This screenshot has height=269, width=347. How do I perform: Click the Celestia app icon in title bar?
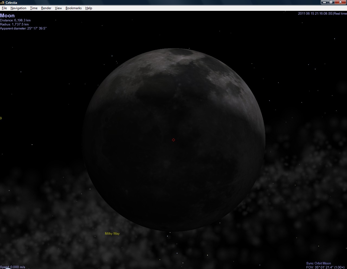pos(2,2)
